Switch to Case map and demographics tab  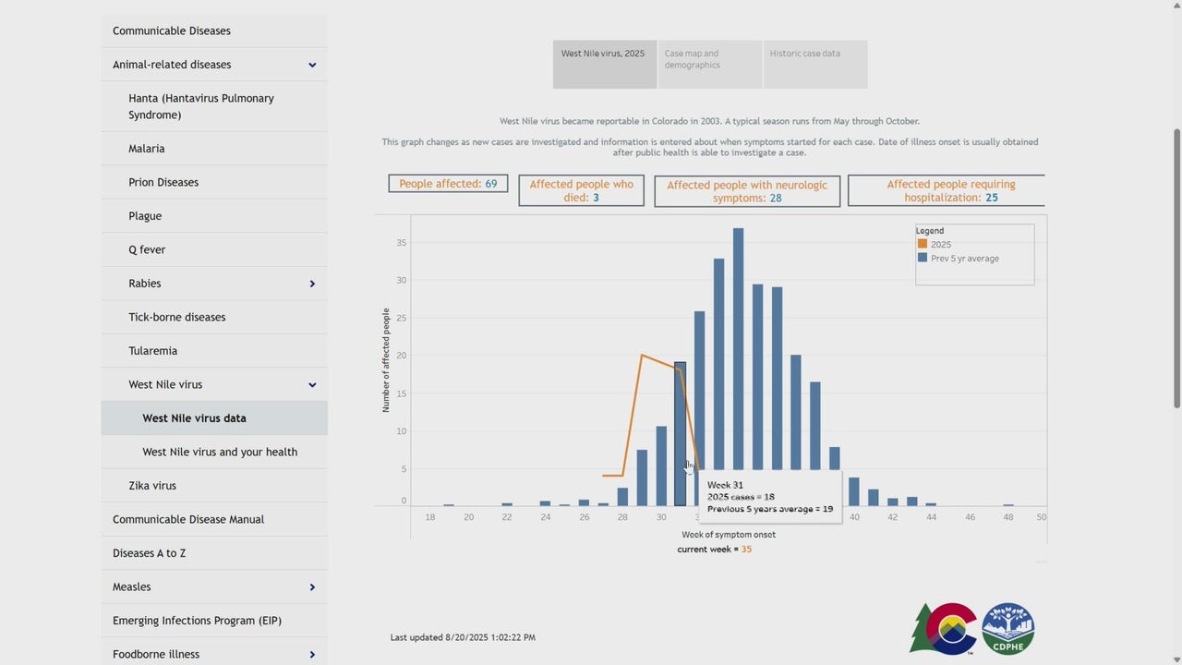[x=709, y=64]
